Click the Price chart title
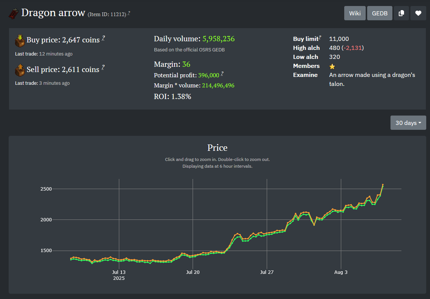 point(217,148)
